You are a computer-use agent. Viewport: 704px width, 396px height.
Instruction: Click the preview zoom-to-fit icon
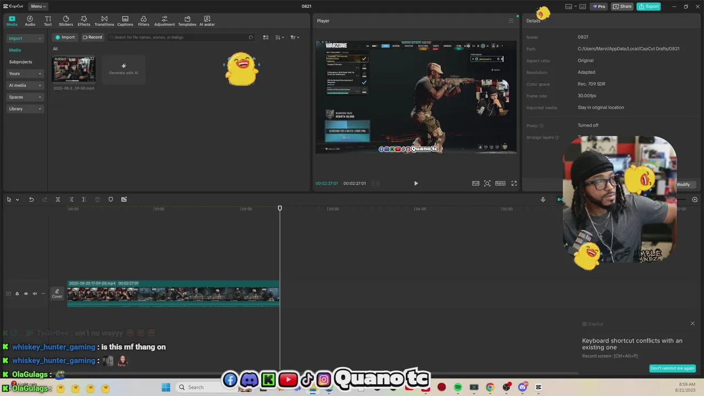coord(487,183)
